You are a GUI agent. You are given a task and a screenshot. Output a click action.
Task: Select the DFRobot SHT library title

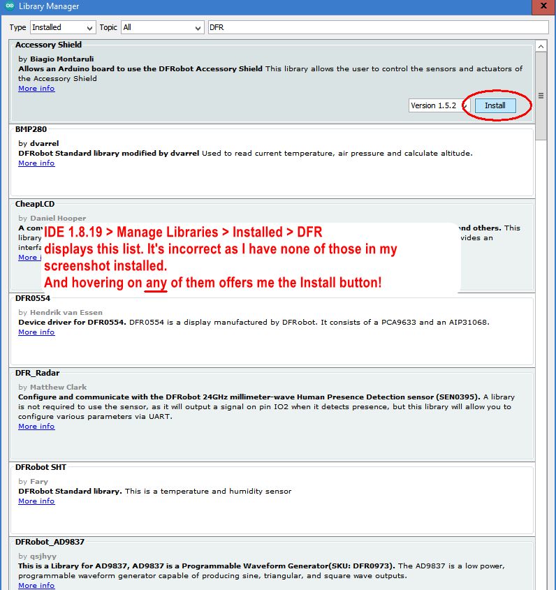pyautogui.click(x=41, y=467)
